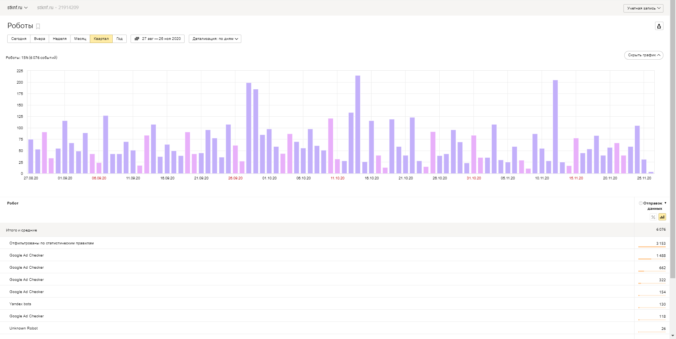Image resolution: width=676 pixels, height=339 pixels.
Task: Switch values to percent display
Action: 653,217
